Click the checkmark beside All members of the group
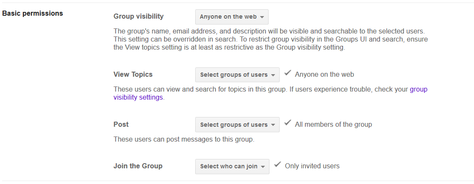 coord(288,123)
